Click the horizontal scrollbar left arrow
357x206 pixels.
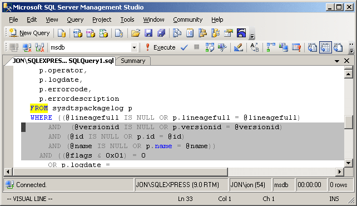point(8,172)
